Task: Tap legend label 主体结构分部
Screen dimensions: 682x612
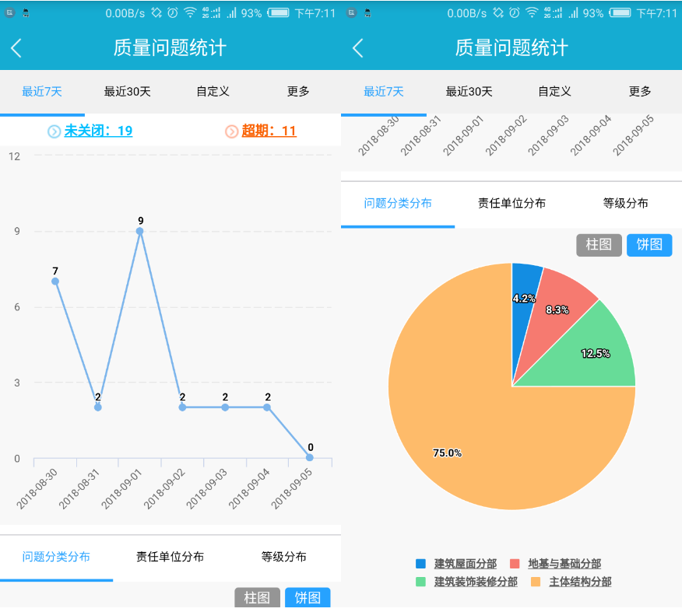Action: pyautogui.click(x=580, y=582)
